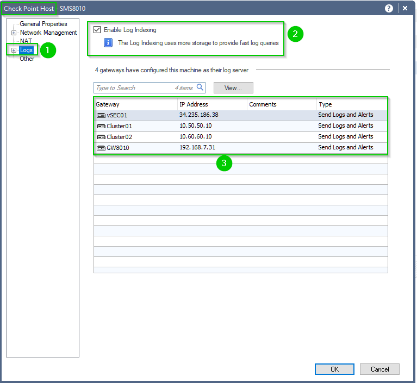
Task: Select Network Management in the tree
Action: [x=48, y=33]
